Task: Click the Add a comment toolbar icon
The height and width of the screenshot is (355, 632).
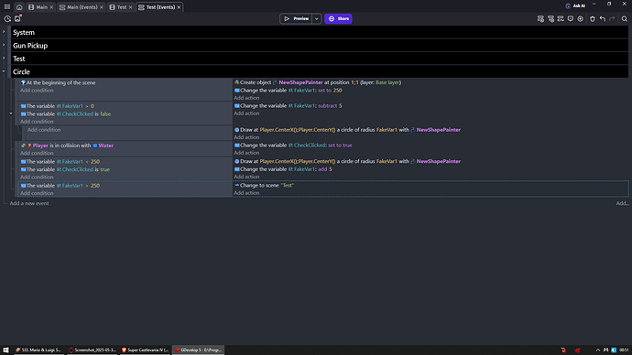Action: 571,19
